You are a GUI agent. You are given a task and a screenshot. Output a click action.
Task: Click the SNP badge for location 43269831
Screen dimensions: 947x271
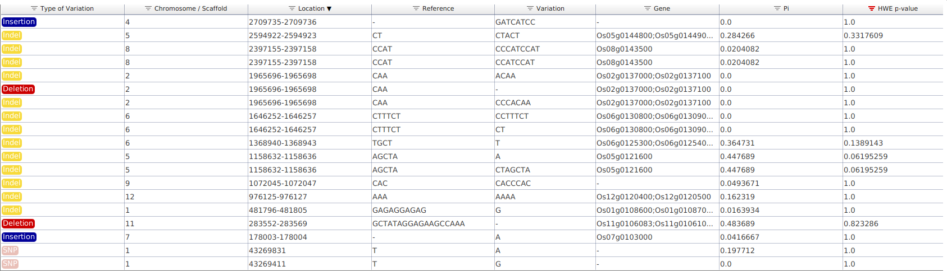10,250
